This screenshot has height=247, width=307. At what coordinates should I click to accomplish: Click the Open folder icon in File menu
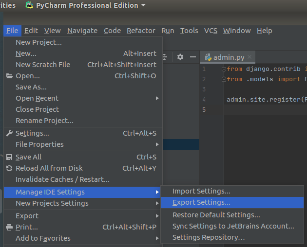click(9, 76)
